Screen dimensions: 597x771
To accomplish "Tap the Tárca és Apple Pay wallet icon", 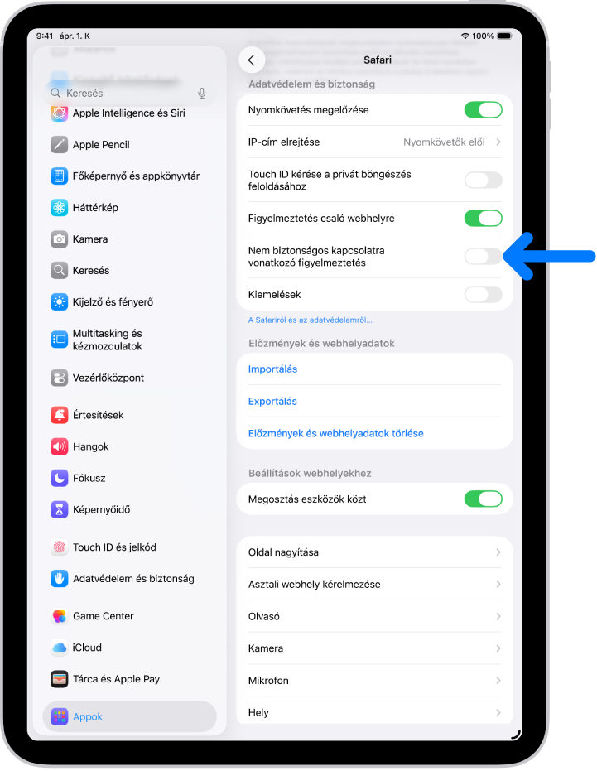I will 59,679.
